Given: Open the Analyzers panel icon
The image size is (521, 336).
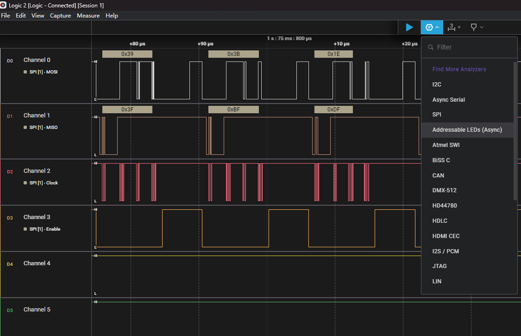Looking at the screenshot, I should click(x=429, y=27).
